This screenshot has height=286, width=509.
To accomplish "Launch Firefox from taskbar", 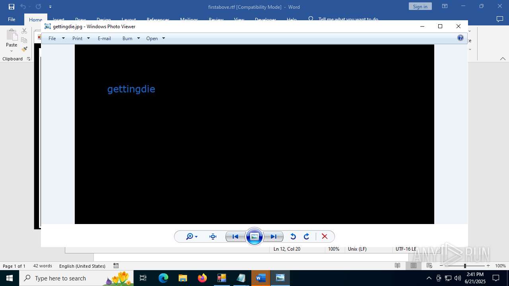I will pos(202,278).
